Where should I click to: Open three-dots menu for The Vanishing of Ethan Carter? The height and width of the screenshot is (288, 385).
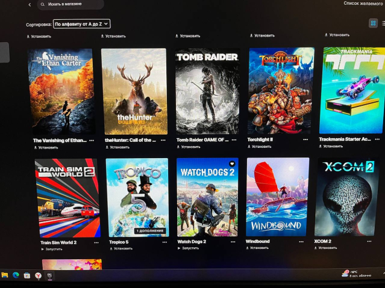coord(92,141)
